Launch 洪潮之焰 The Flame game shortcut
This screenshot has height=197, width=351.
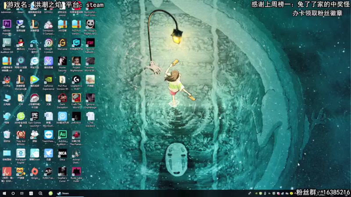(76, 138)
